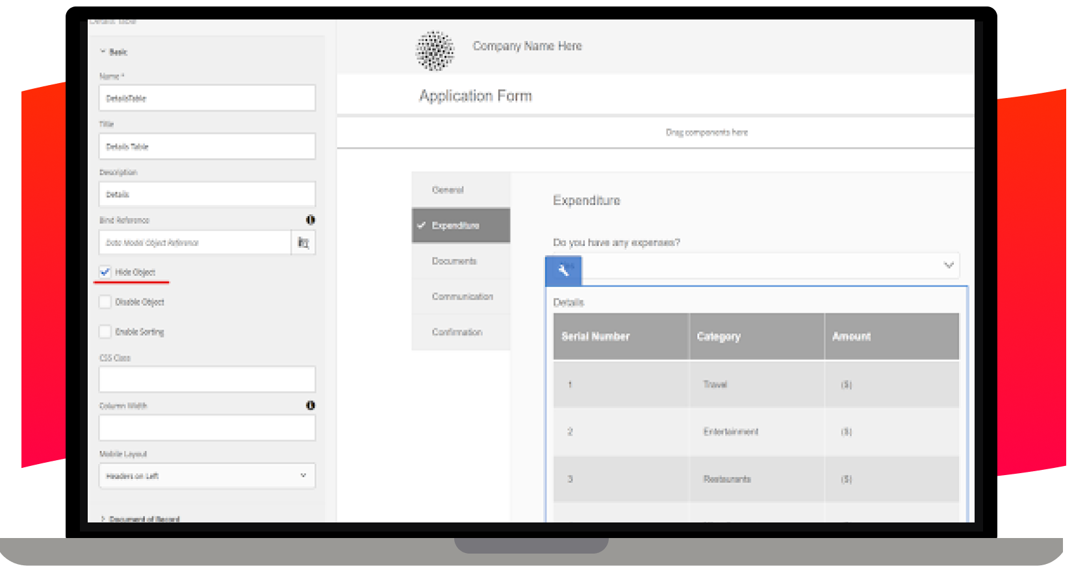Viewport: 1087px width, 588px height.
Task: Click inside the empty CSS Class field
Action: coord(207,379)
